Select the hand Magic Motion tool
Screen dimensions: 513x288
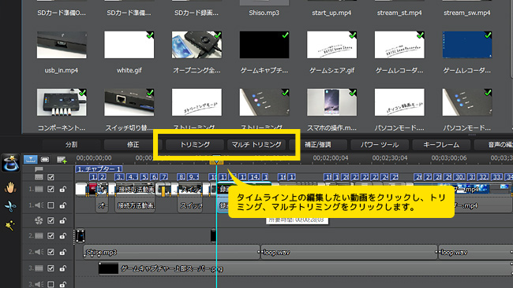click(x=10, y=188)
